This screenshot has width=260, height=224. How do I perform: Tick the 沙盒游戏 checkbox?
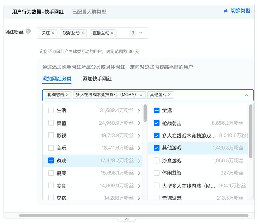157,161
